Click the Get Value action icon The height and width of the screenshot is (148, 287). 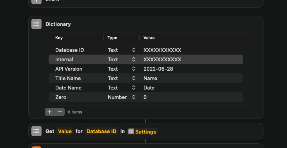click(x=36, y=131)
